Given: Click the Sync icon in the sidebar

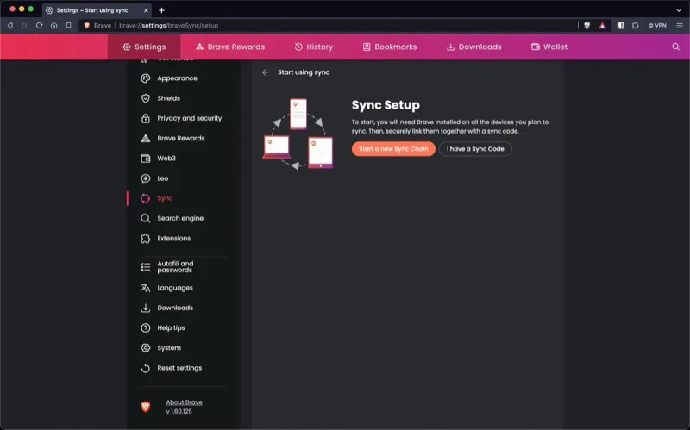Looking at the screenshot, I should point(146,198).
